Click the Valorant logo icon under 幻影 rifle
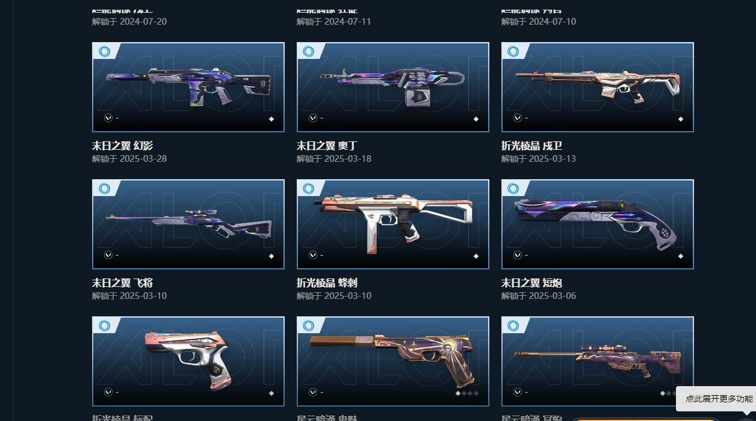This screenshot has height=421, width=756. coord(108,118)
